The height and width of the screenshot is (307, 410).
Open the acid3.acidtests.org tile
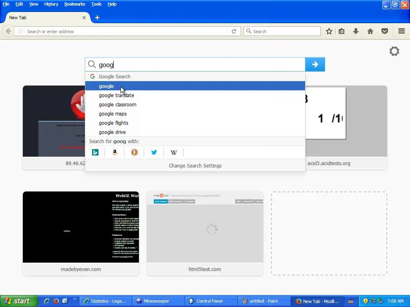click(346, 128)
